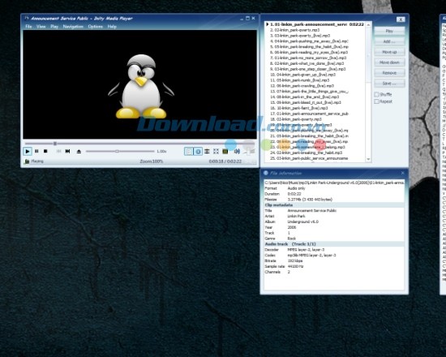The height and width of the screenshot is (357, 446).
Task: Select playlist item 12 crawling_(live).mp3
Action: (315, 86)
